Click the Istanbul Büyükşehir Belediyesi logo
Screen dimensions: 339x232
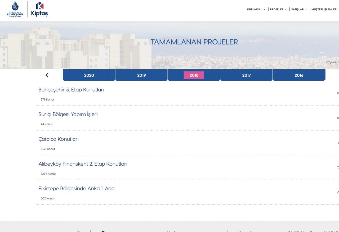(15, 10)
